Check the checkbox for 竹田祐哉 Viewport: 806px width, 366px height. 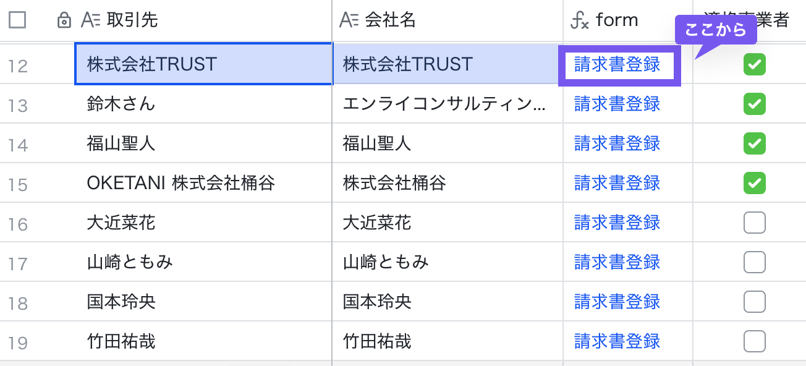[x=755, y=341]
